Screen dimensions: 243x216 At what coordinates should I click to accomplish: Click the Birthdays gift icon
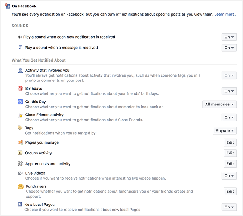[21, 88]
